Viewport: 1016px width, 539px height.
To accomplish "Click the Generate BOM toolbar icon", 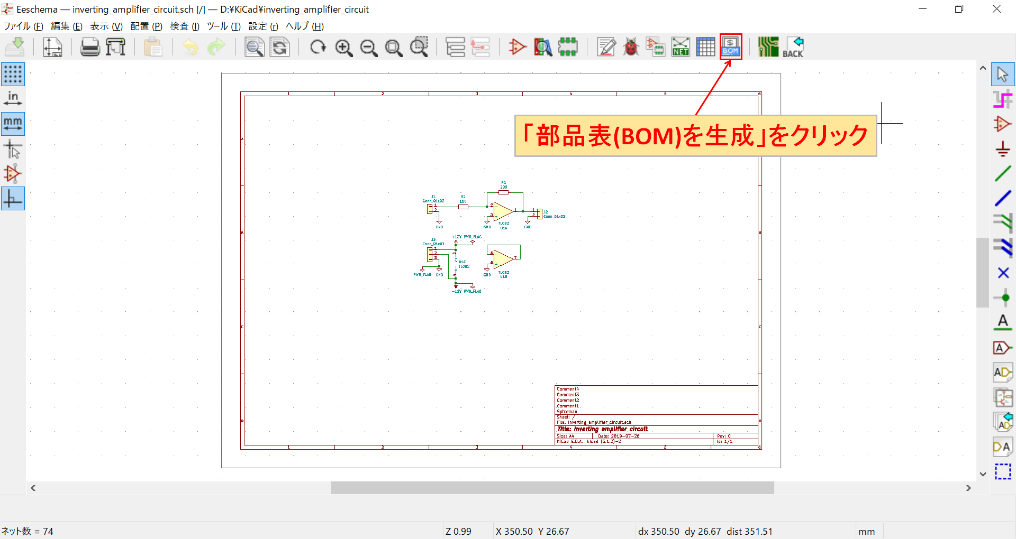I will [730, 47].
